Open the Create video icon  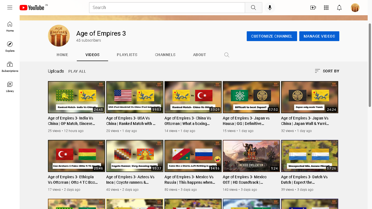click(x=313, y=8)
